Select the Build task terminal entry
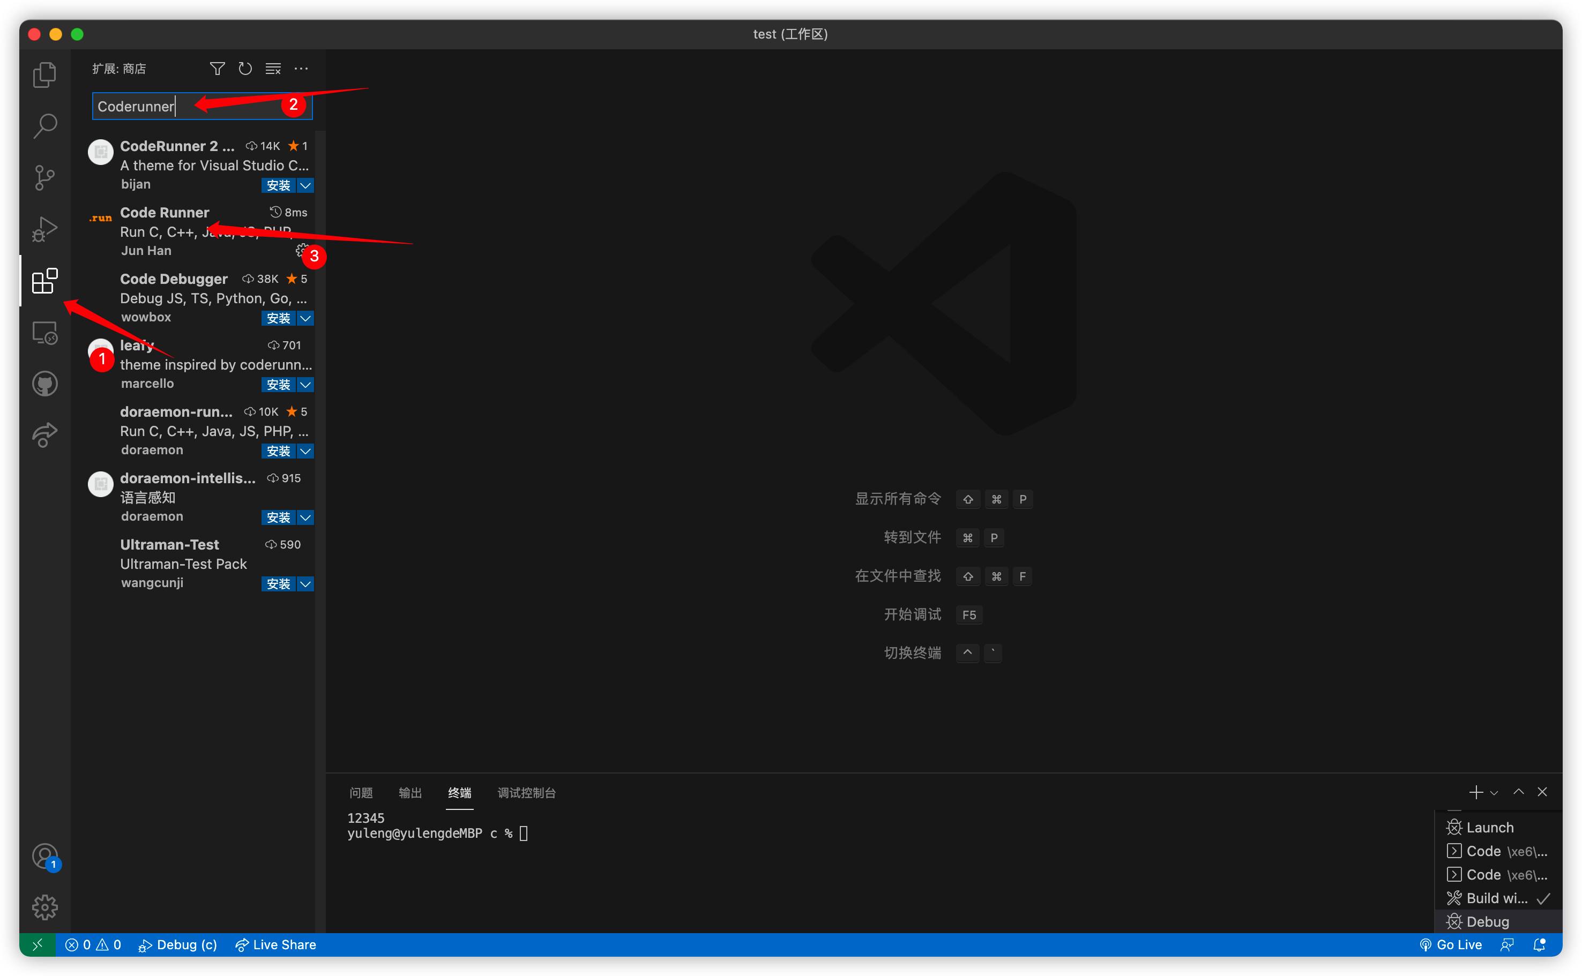Image resolution: width=1582 pixels, height=976 pixels. point(1498,898)
